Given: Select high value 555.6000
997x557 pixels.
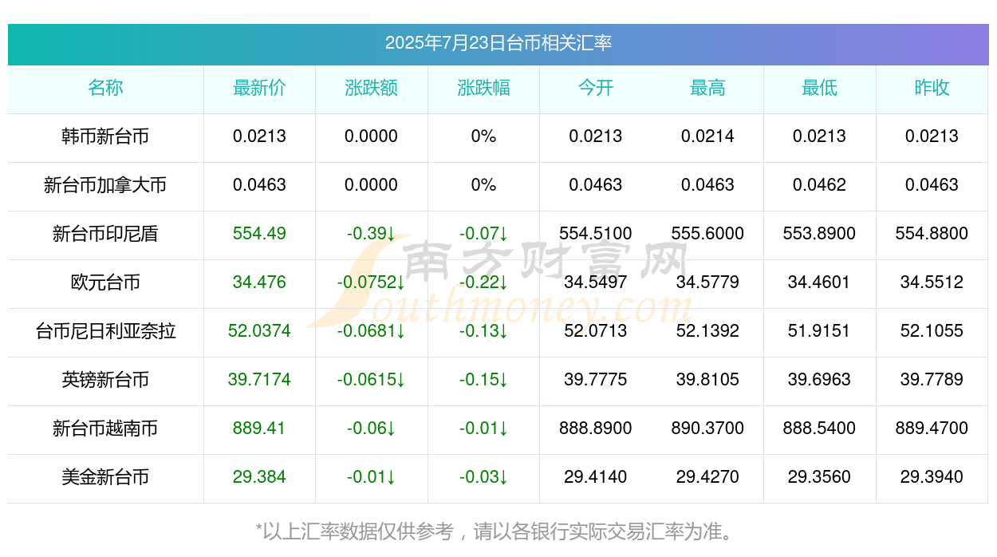Looking at the screenshot, I should coord(707,234).
